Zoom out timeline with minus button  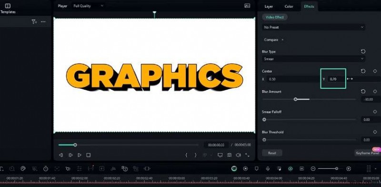click(x=313, y=168)
